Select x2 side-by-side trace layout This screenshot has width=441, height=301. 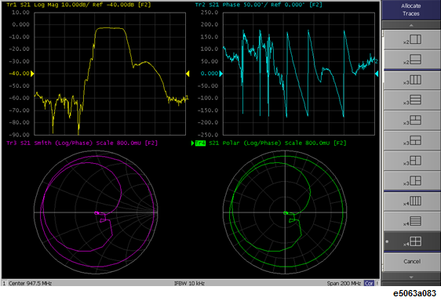[x=412, y=40]
